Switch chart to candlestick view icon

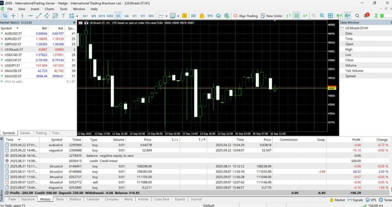tap(297, 16)
